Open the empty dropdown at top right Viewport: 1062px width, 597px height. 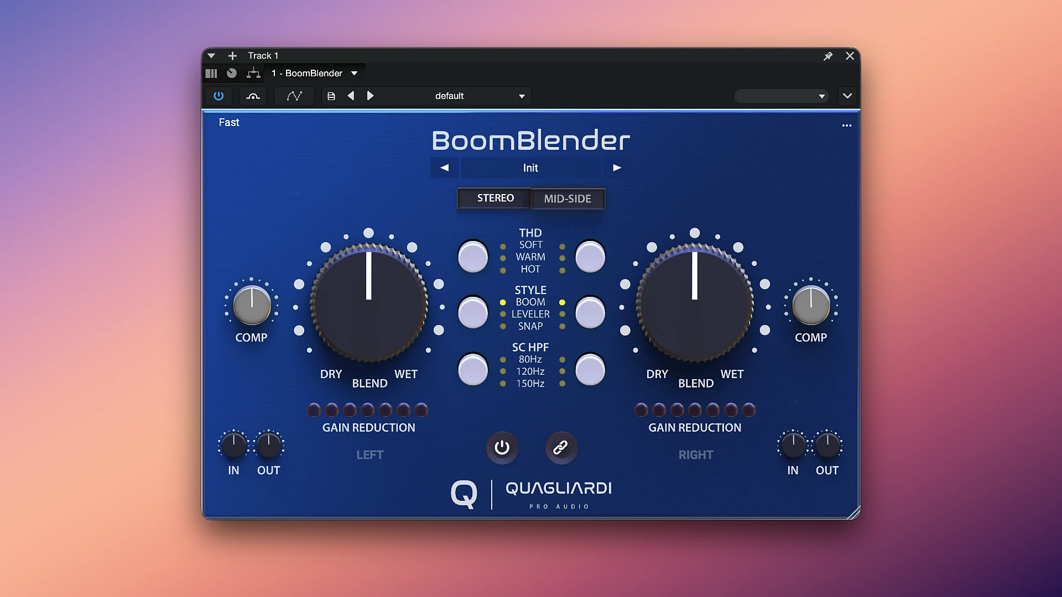coord(781,96)
